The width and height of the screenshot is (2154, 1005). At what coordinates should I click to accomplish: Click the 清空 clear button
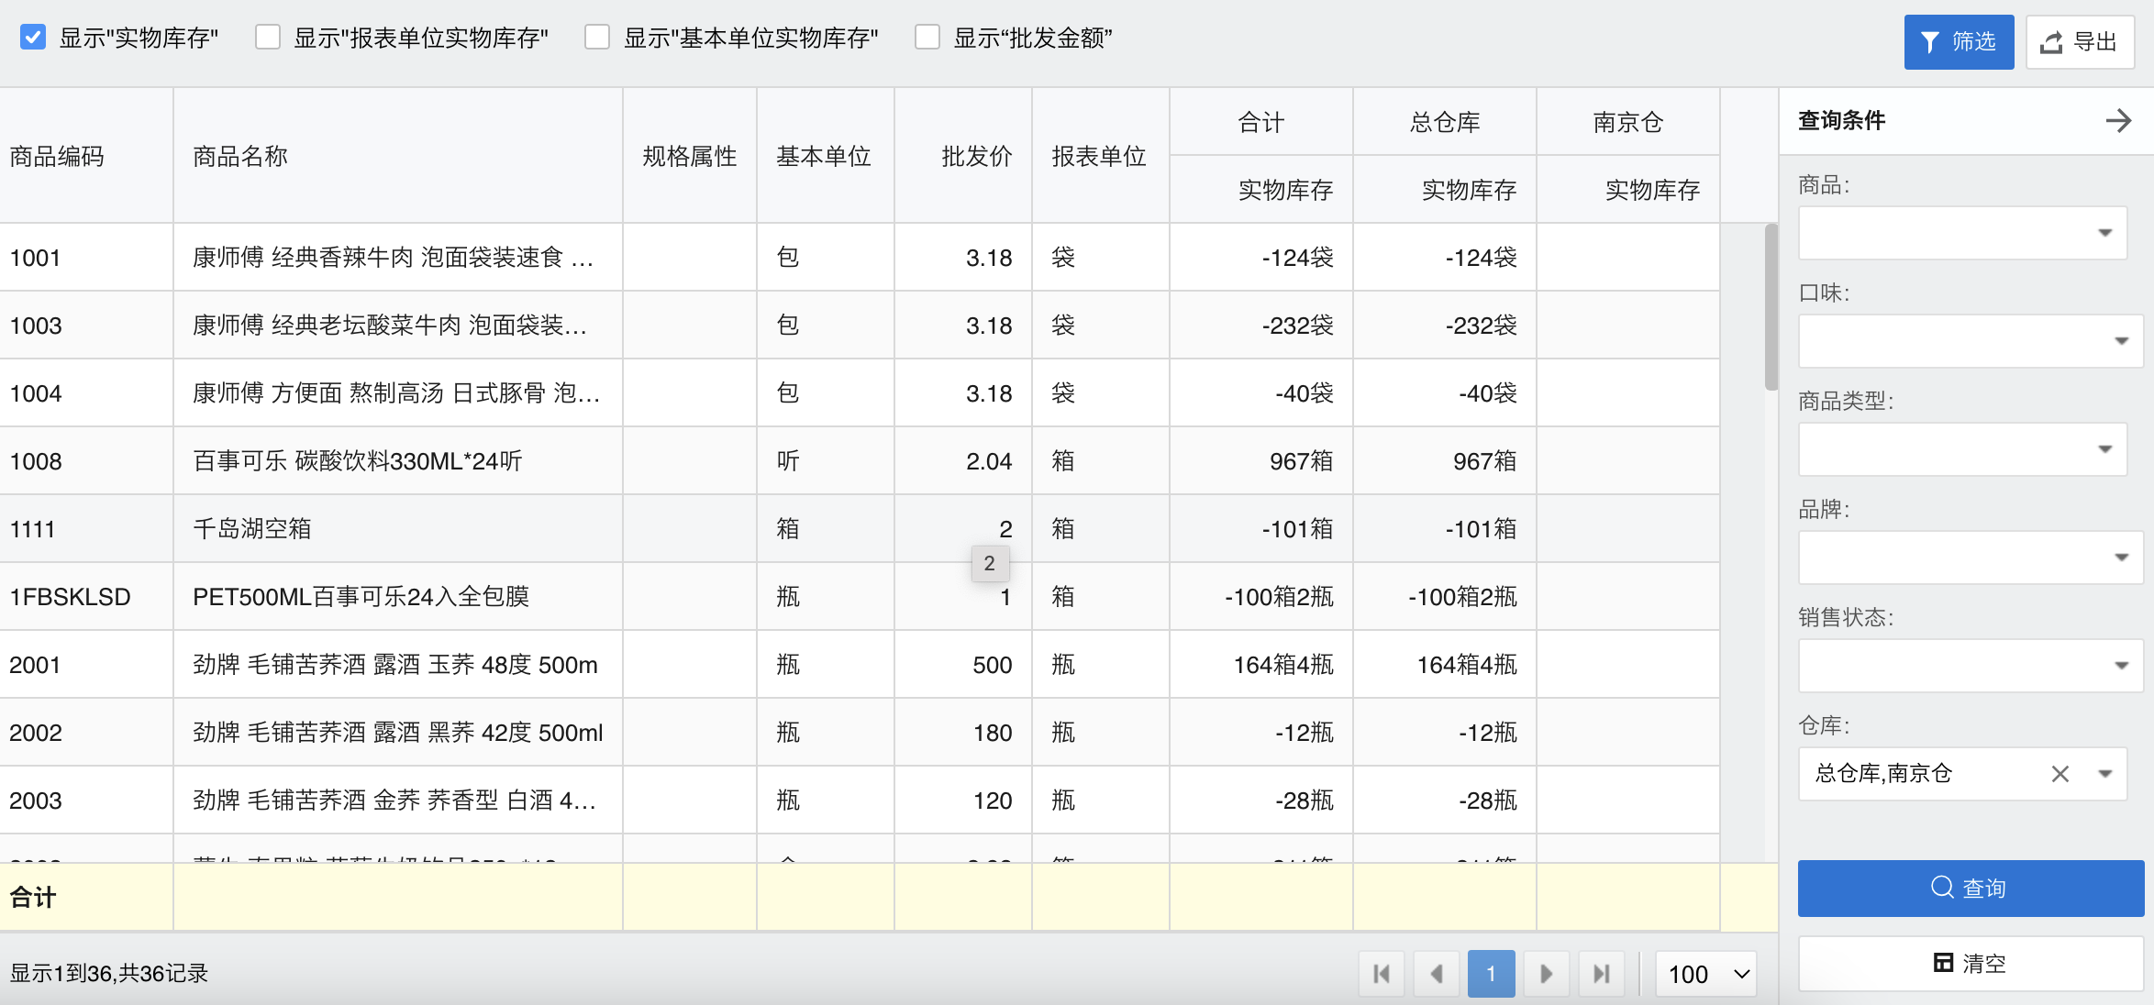[x=1971, y=963]
